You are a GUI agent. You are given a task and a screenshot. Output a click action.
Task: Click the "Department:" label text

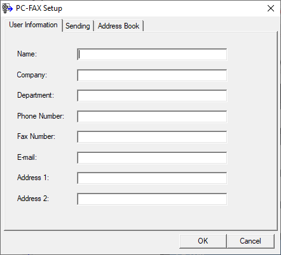[36, 95]
